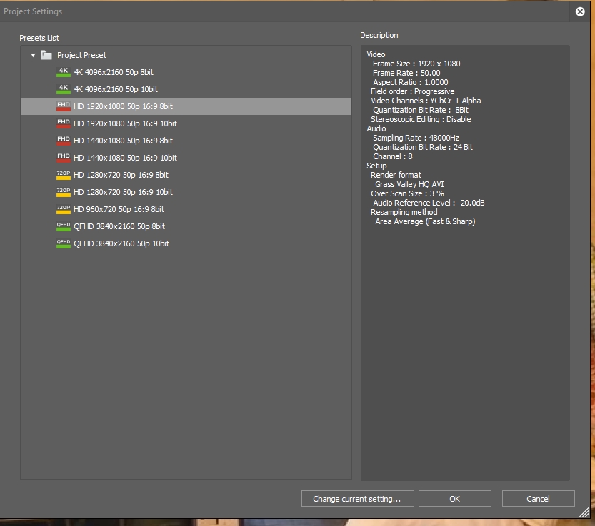Image resolution: width=595 pixels, height=526 pixels.
Task: Click 720P icon of 1280x720 50p 10bit
Action: point(64,192)
